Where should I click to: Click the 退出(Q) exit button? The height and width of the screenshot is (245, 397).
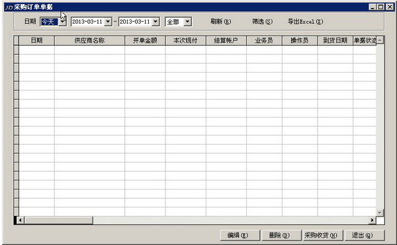tap(365, 235)
